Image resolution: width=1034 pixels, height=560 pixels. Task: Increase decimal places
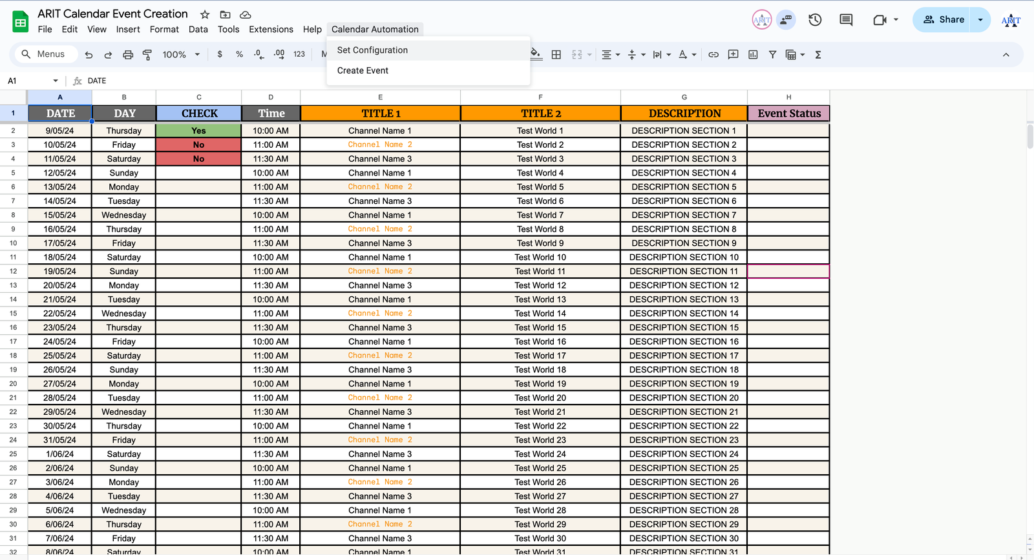tap(279, 55)
